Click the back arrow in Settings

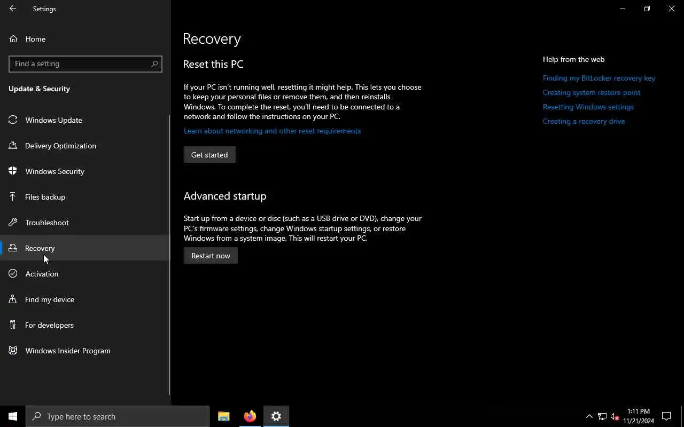click(x=13, y=9)
